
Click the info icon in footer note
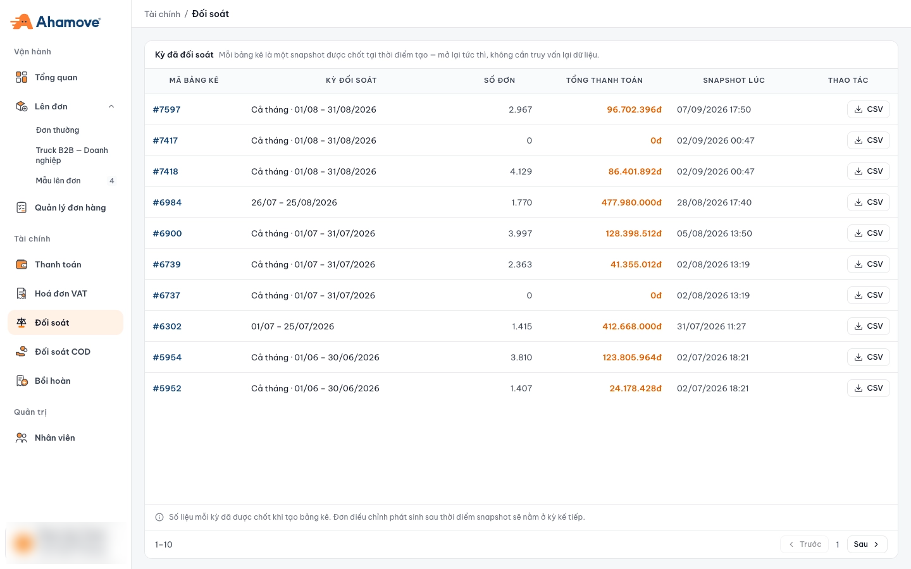point(159,517)
